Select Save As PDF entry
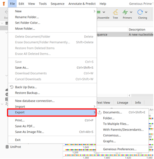The height and width of the screenshot is (159, 154). [x=52, y=126]
